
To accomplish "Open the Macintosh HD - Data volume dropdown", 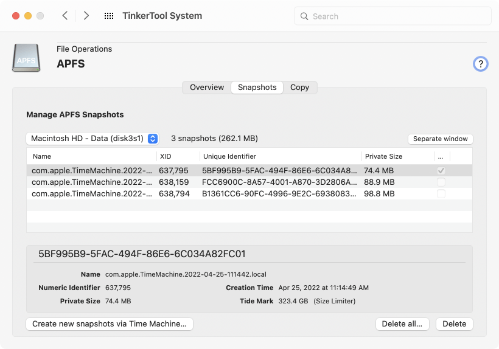I will pyautogui.click(x=92, y=139).
